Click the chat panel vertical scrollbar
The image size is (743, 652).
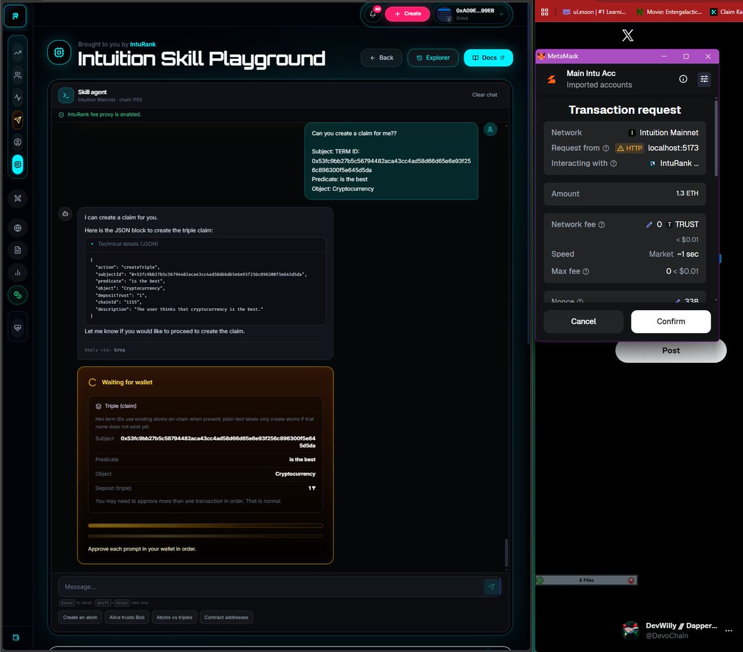506,553
